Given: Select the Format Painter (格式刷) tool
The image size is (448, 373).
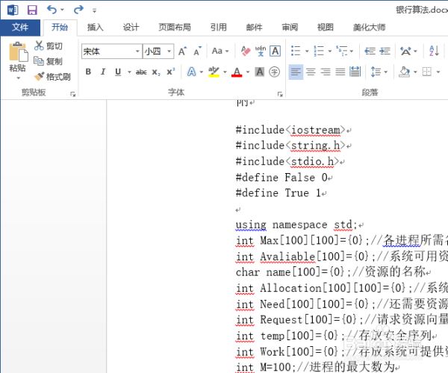Looking at the screenshot, I should tap(52, 77).
